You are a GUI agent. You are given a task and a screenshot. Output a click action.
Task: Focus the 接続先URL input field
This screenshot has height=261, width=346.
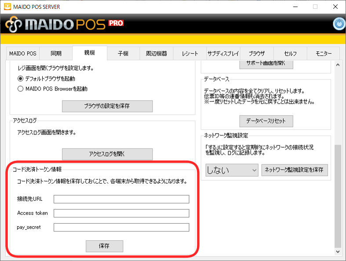click(x=121, y=199)
